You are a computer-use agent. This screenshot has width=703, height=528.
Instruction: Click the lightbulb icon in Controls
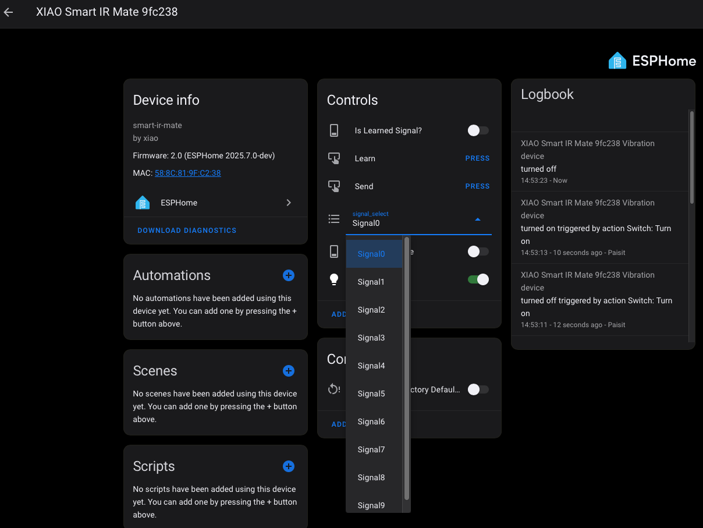coord(334,279)
